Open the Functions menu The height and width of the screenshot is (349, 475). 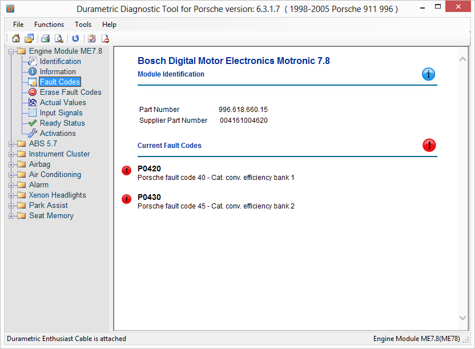(x=49, y=24)
